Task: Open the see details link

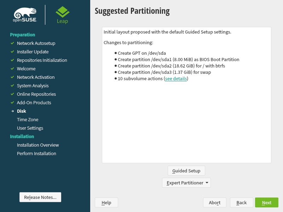Action: [x=176, y=78]
